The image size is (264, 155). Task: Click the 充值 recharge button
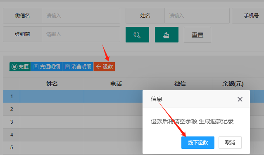(x=20, y=67)
